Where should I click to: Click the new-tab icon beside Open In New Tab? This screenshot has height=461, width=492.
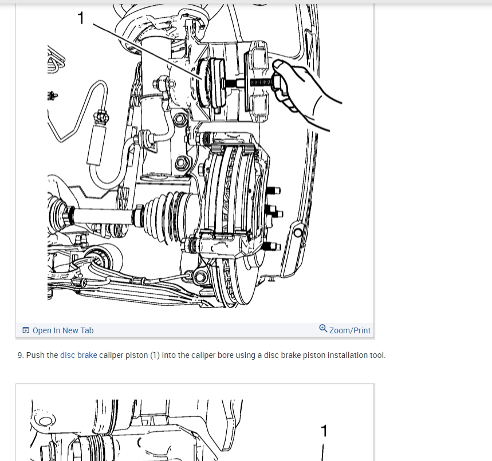(x=26, y=330)
